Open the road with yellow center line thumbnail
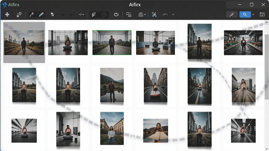The width and height of the screenshot is (269, 151). [x=200, y=86]
